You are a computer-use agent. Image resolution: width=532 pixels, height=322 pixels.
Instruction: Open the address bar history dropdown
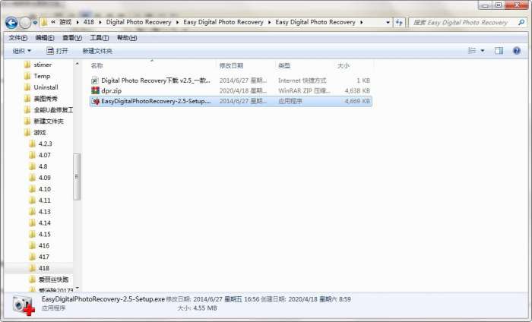coord(388,23)
